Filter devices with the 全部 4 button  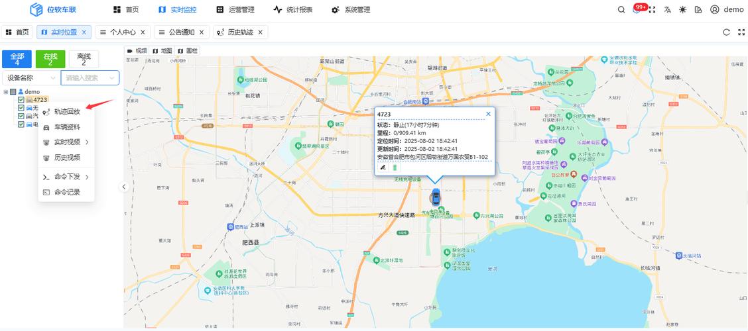pyautogui.click(x=17, y=59)
